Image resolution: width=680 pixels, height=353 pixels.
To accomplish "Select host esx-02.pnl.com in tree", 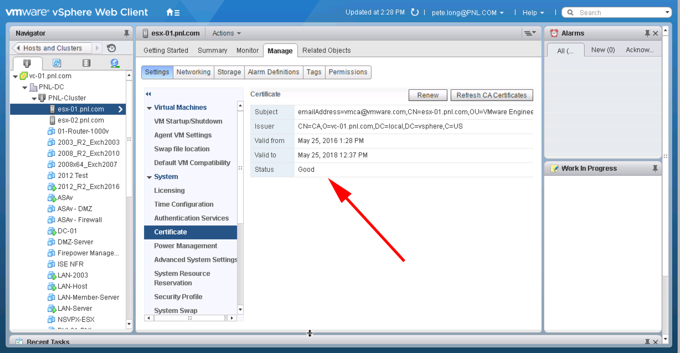I will (81, 120).
